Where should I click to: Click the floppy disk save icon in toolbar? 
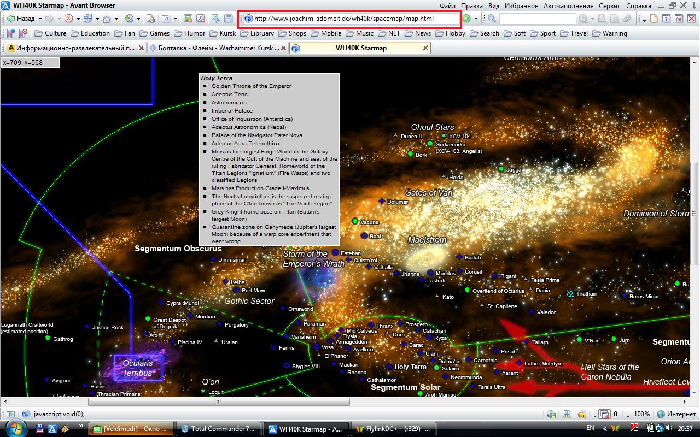click(228, 19)
